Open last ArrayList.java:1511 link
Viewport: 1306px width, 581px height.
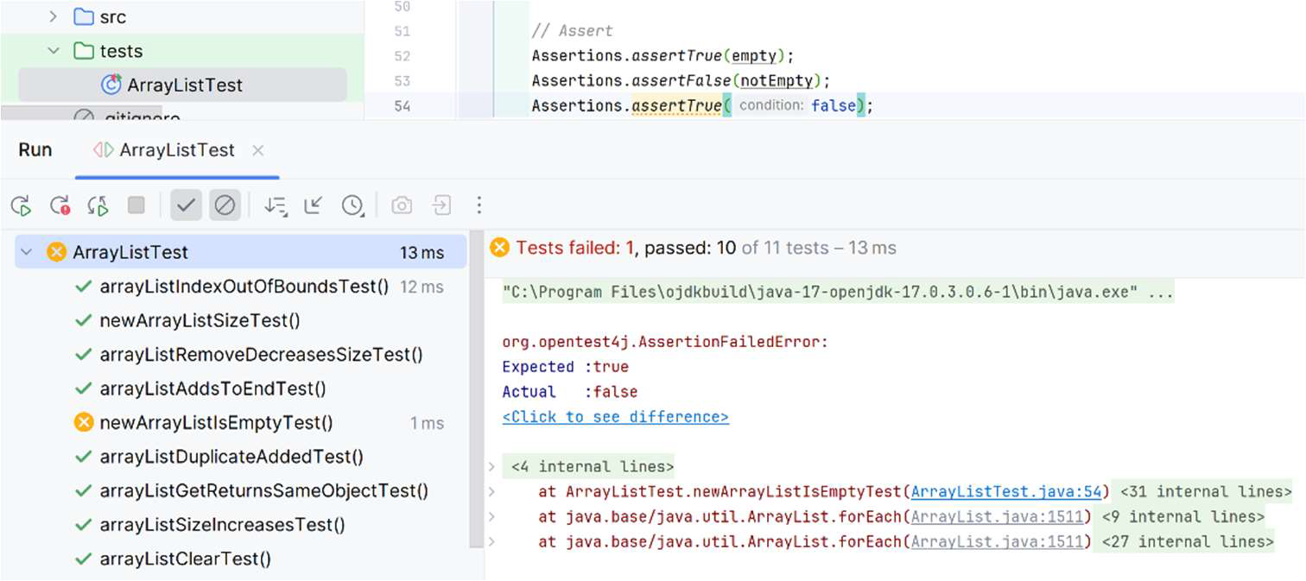[997, 542]
